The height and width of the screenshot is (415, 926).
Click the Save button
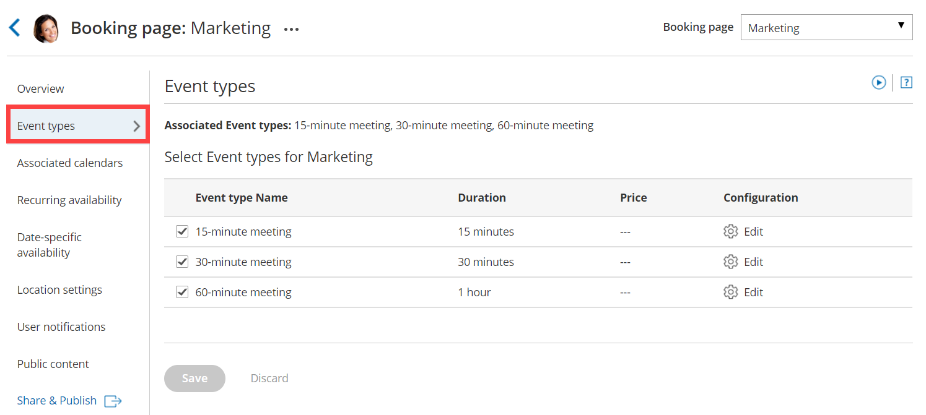point(194,378)
